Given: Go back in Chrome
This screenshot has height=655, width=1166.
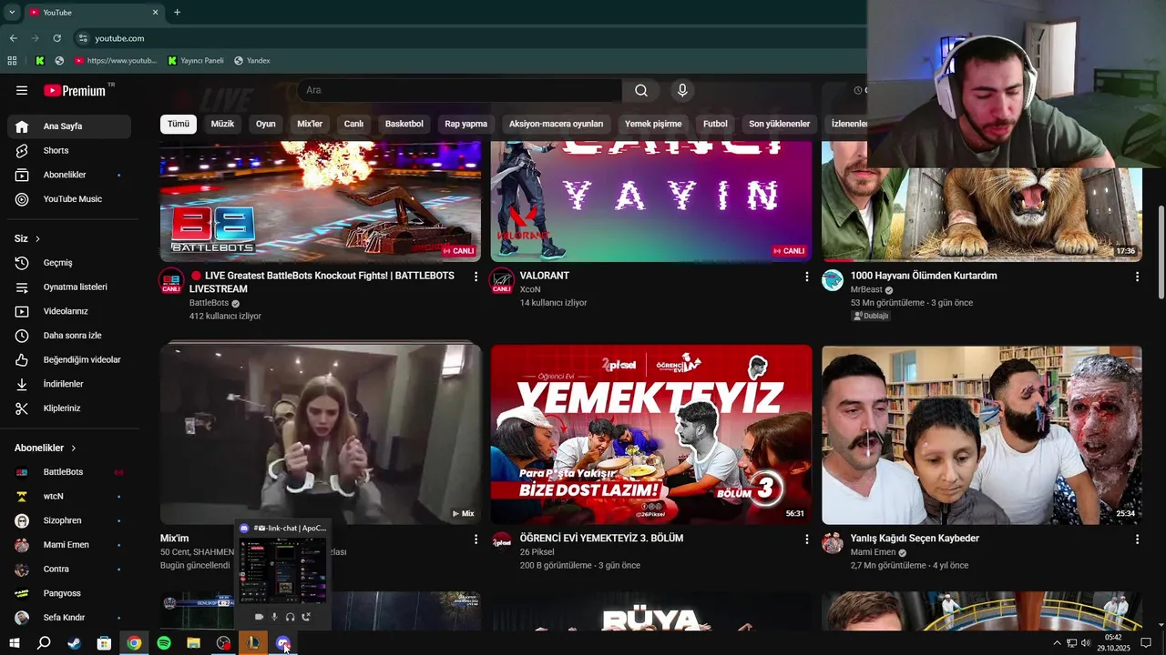Looking at the screenshot, I should point(13,38).
